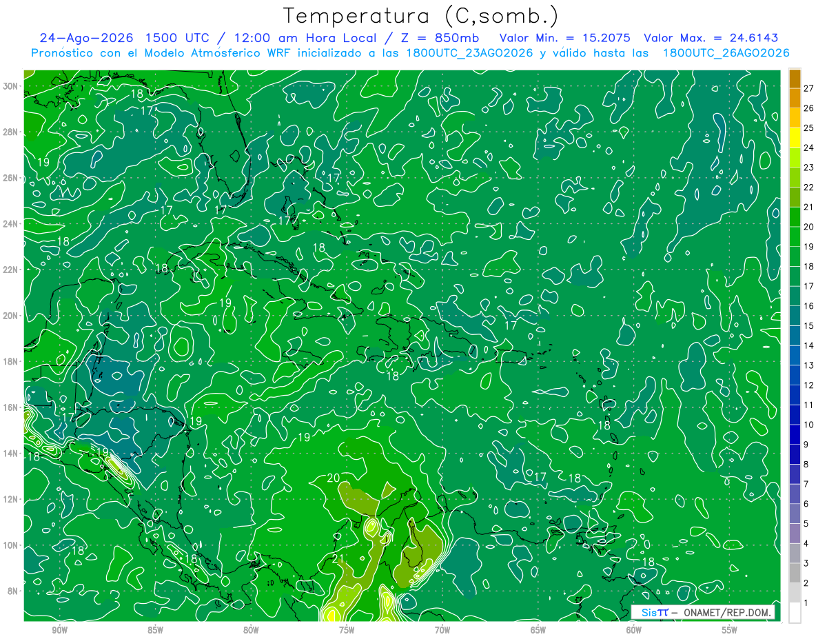The width and height of the screenshot is (827, 639).
Task: Click the 22N latitude axis label
Action: (12, 270)
